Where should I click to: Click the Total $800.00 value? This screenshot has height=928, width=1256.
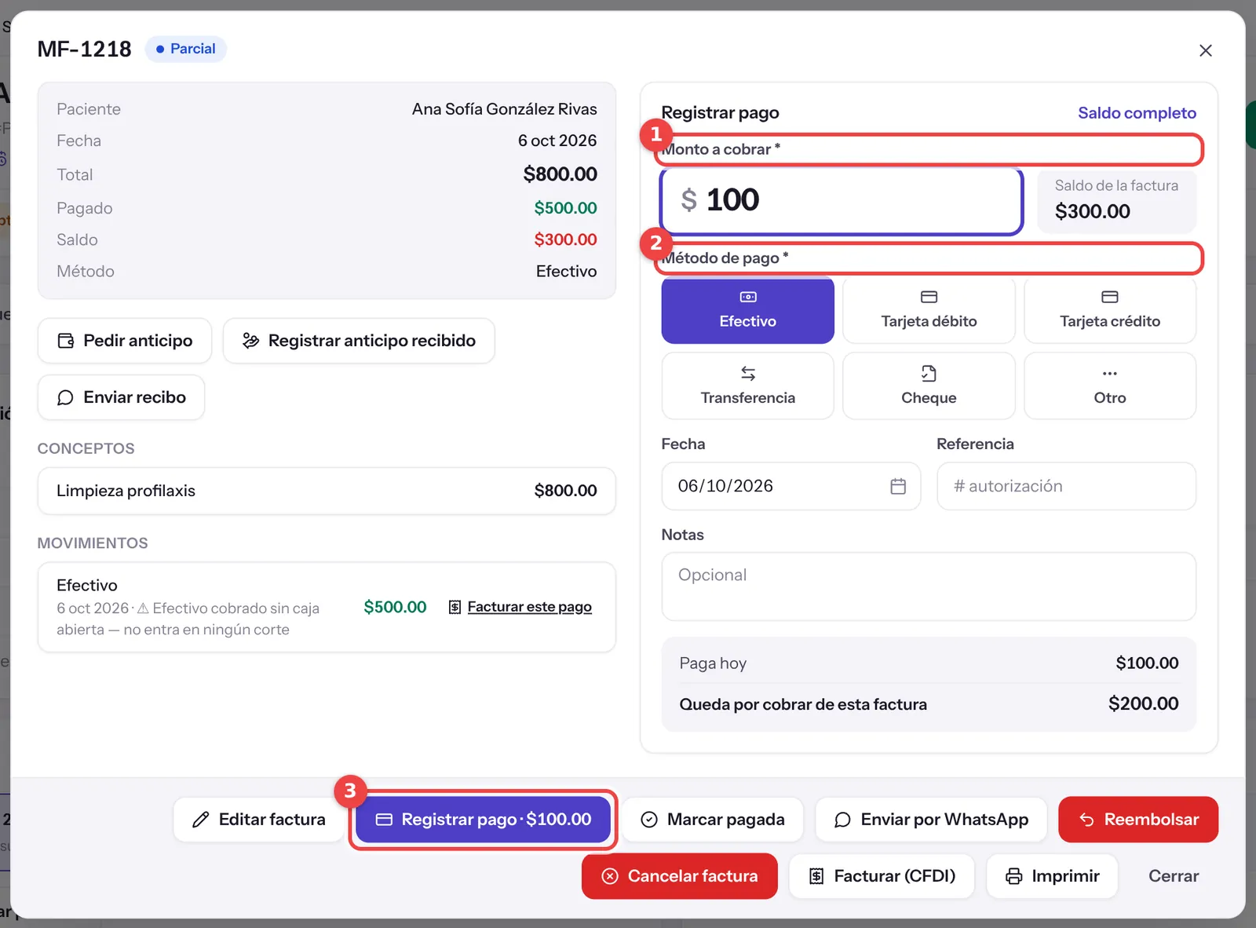(x=560, y=174)
